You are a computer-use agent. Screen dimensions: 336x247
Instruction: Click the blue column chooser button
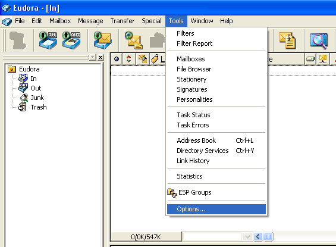[x=268, y=237]
